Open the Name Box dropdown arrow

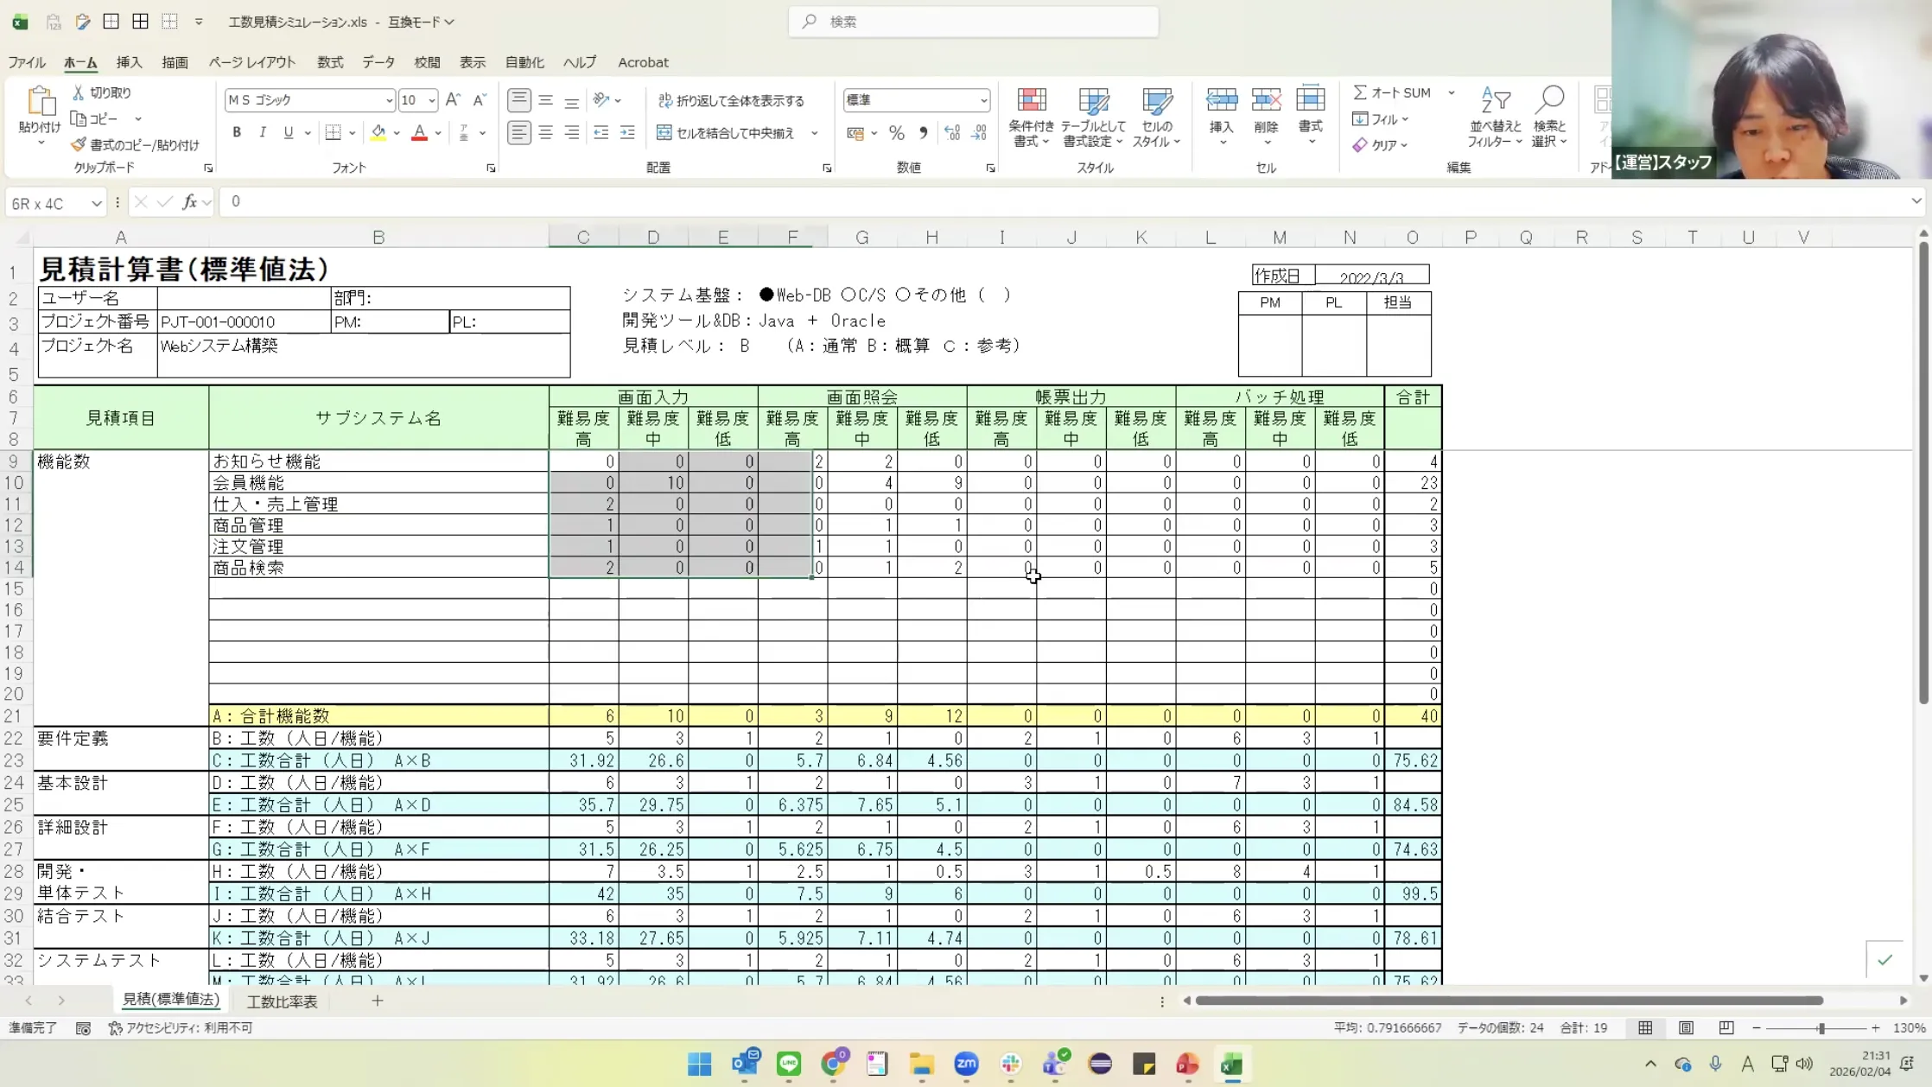coord(96,203)
